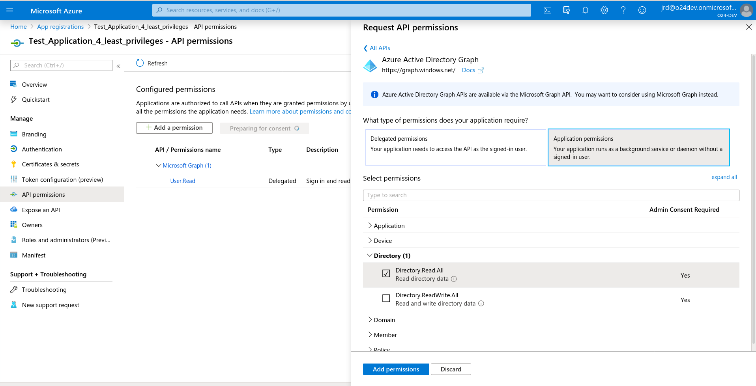Expand the Application permissions group
Viewport: 756px width, 386px height.
pos(370,226)
